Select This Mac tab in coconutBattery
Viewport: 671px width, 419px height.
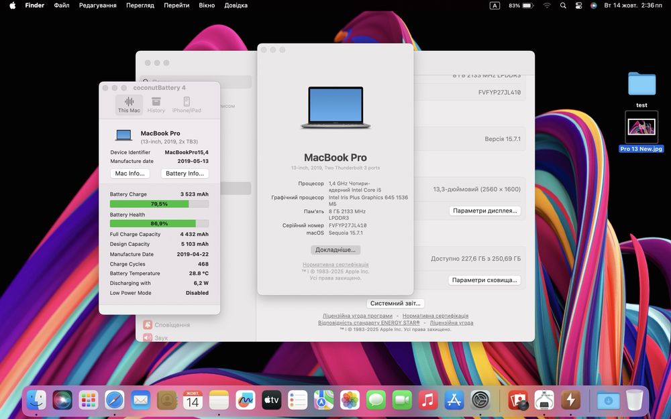pos(129,105)
